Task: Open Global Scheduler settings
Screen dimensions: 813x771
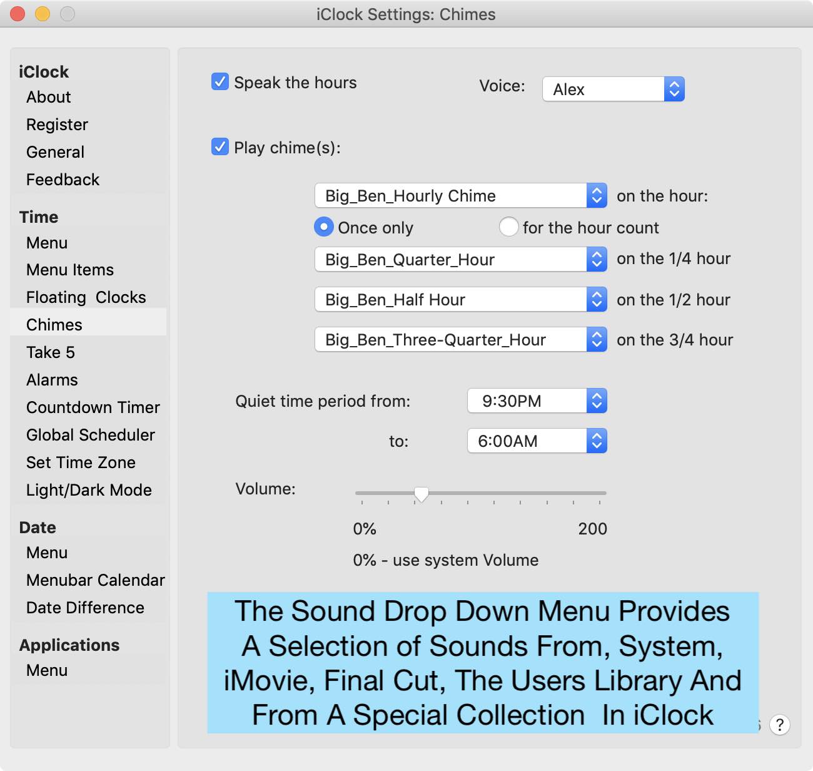Action: click(90, 435)
